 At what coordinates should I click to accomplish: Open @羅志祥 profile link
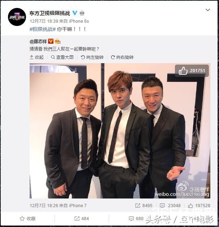38,42
